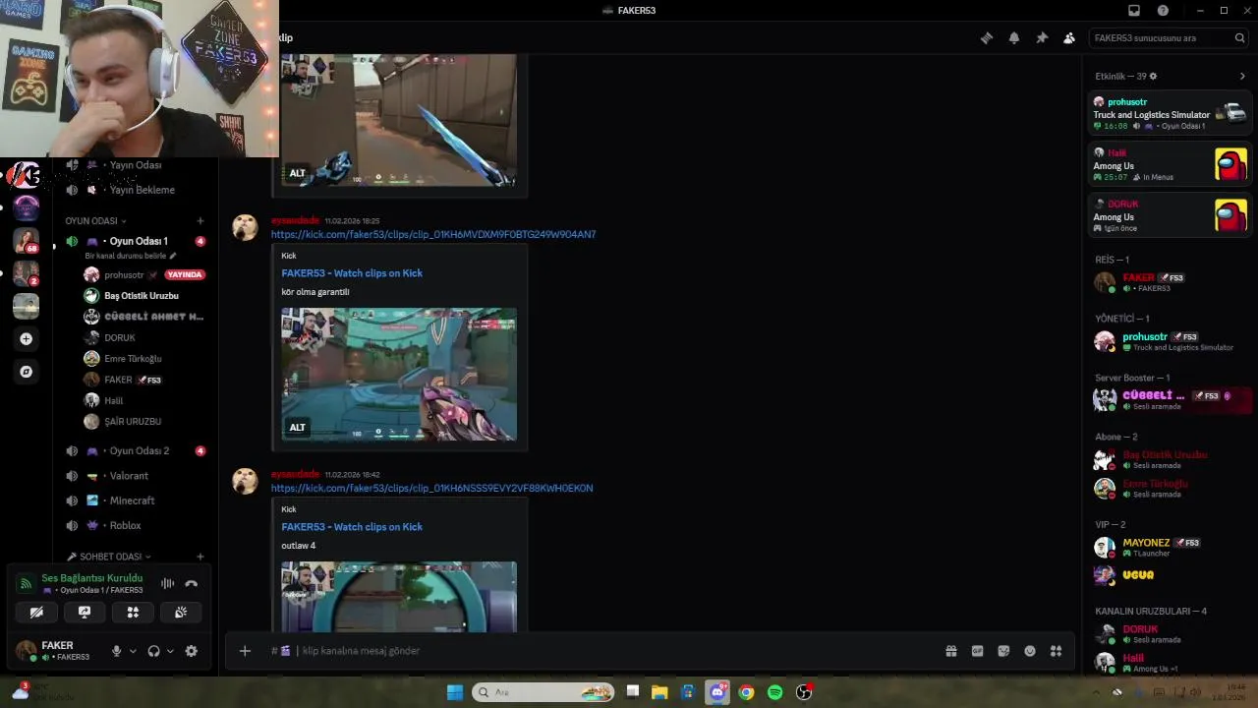Viewport: 1258px width, 708px height.
Task: Open apps launcher in message bar
Action: [1057, 651]
